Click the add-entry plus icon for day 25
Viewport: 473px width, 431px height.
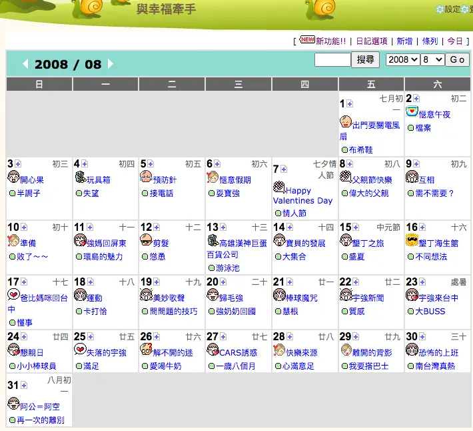[91, 337]
